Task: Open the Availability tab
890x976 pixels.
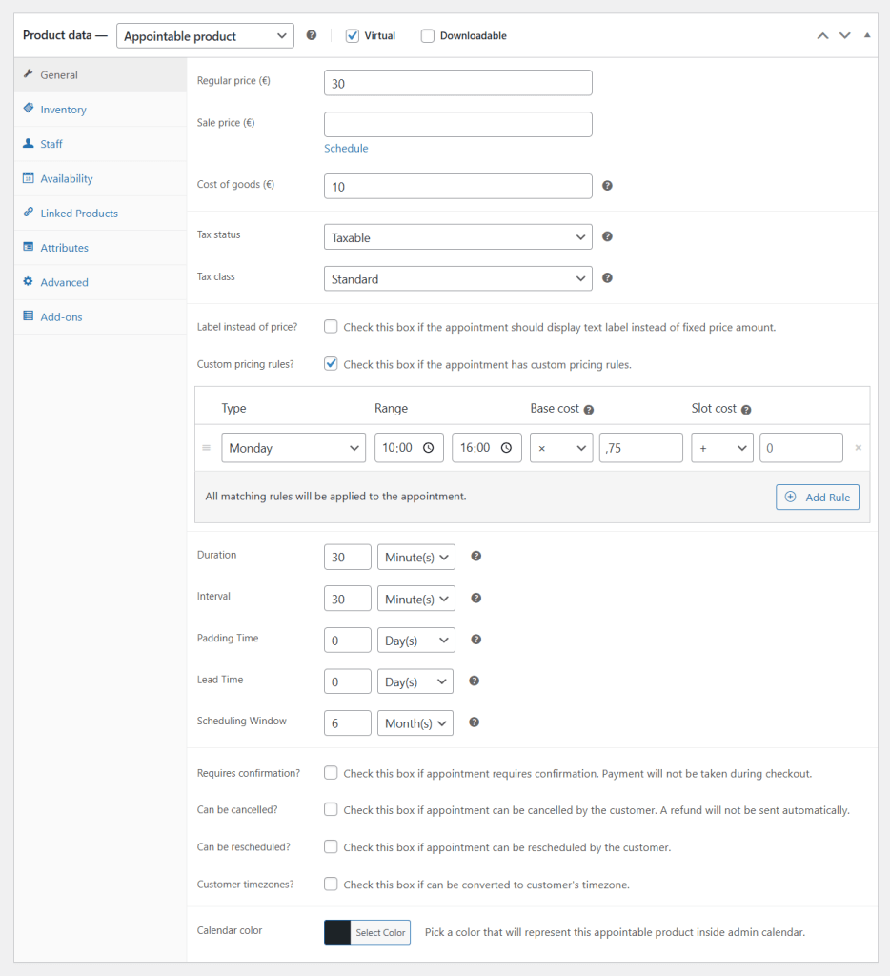Action: click(66, 178)
